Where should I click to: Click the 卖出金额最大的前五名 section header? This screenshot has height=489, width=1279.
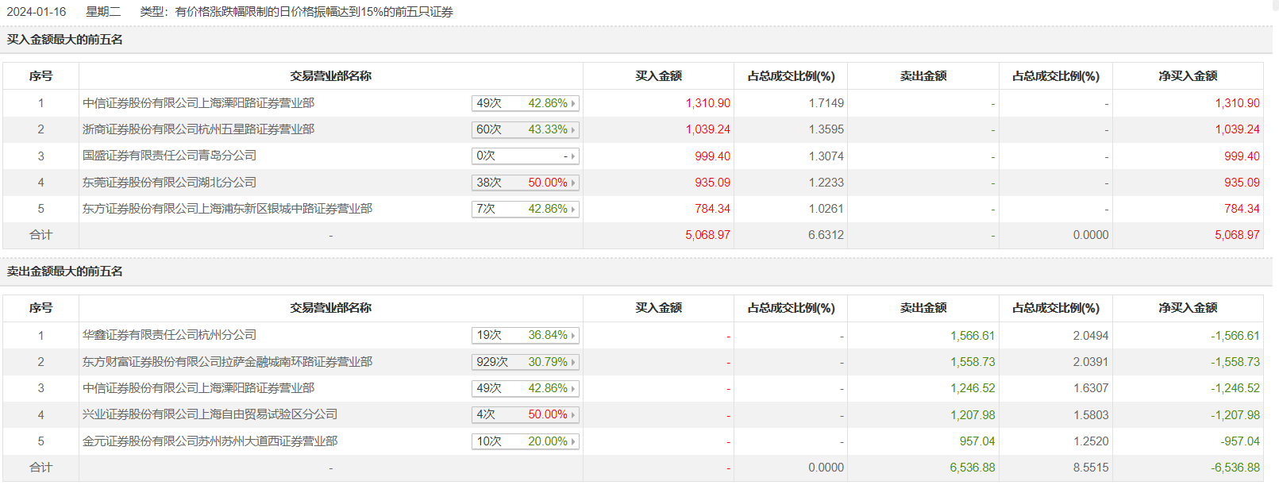(65, 271)
